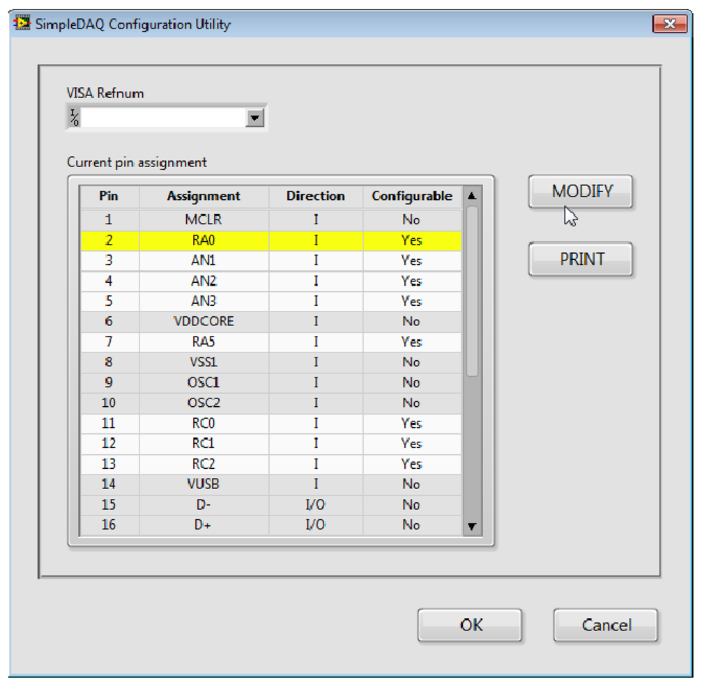This screenshot has height=689, width=702.
Task: Click the pin table scrollbar thumb
Action: coord(472,291)
